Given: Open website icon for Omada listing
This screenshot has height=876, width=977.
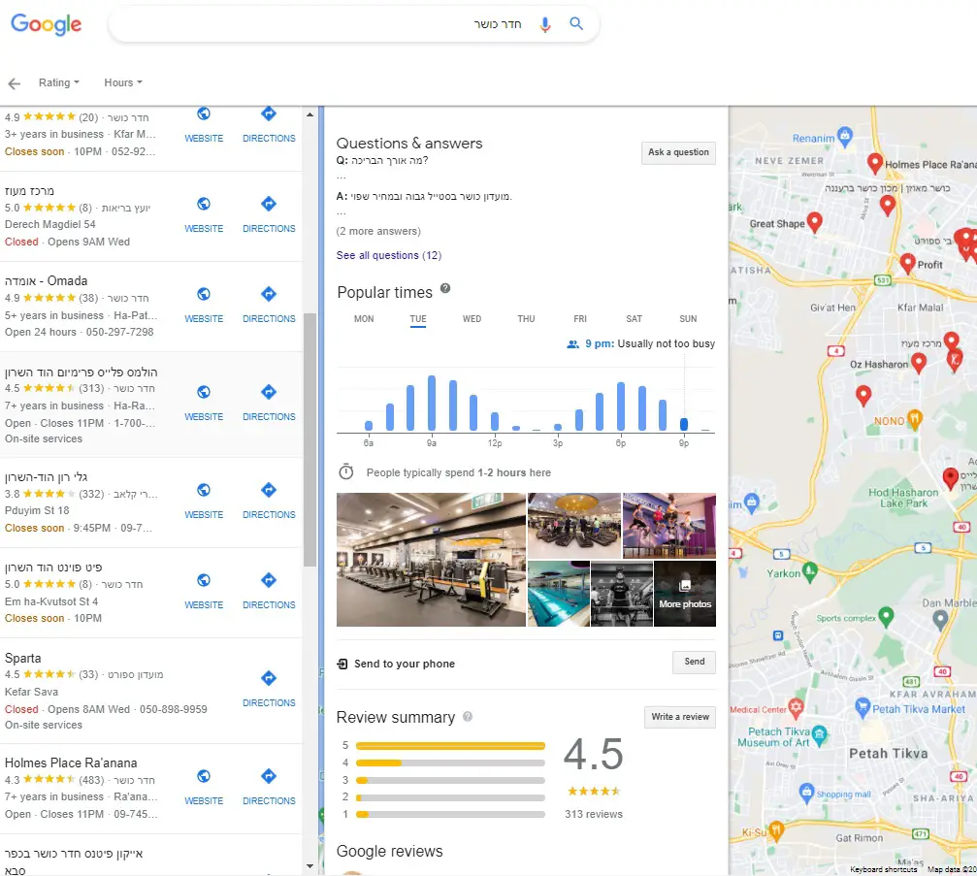Looking at the screenshot, I should click(x=204, y=294).
